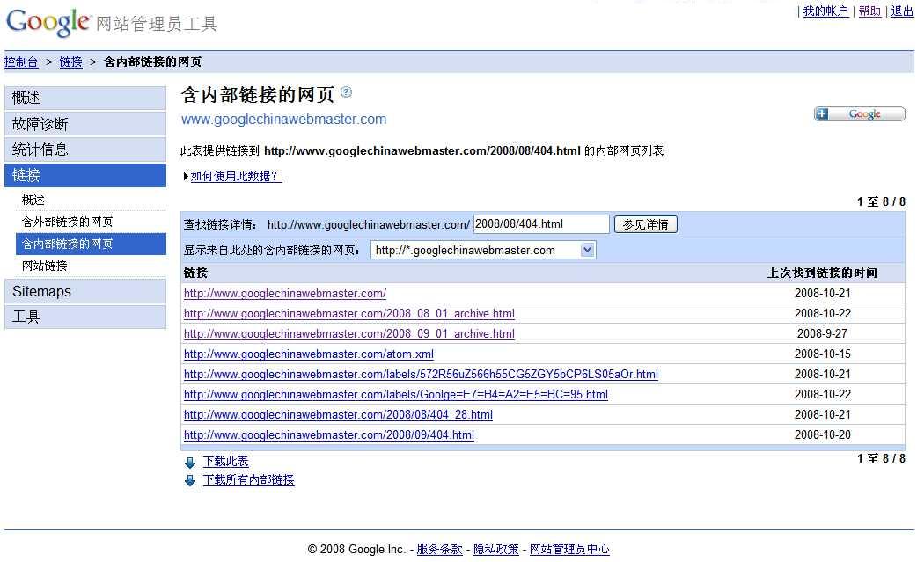Open the 统计信息 sidebar section

pos(85,150)
